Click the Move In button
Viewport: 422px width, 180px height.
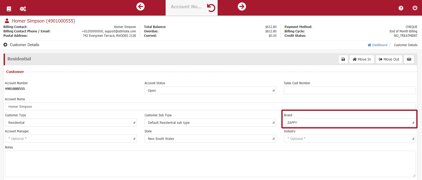pos(362,59)
